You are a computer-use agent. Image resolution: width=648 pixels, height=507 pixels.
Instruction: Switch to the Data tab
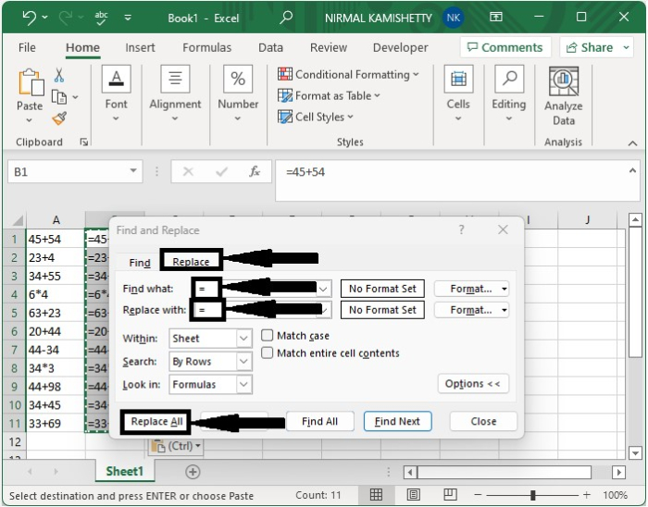pos(270,47)
